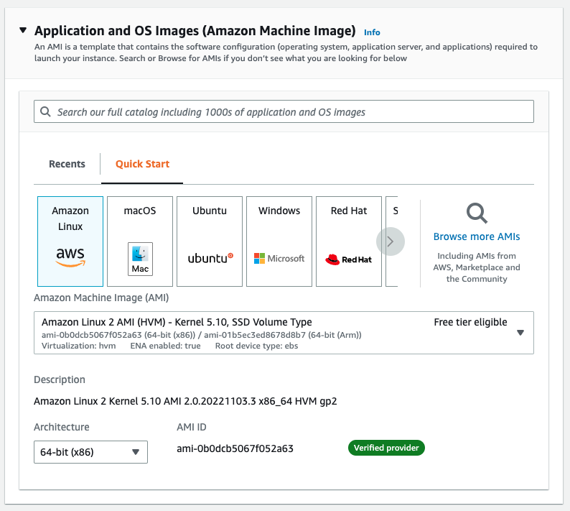Click the magnifying glass above Browse more AMIs
The image size is (570, 511).
pyautogui.click(x=477, y=213)
